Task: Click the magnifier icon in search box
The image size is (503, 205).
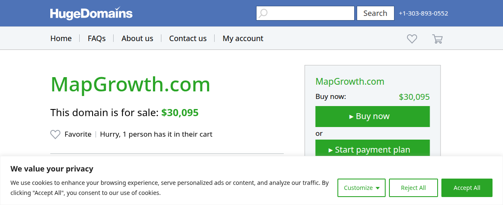Action: click(263, 13)
